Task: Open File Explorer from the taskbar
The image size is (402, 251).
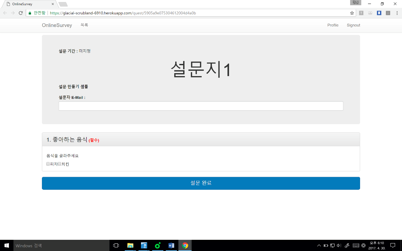Action: (x=130, y=245)
